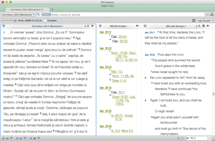Click the Cap. 33:7 cross-reference
215x141 pixels.
pos(122,92)
